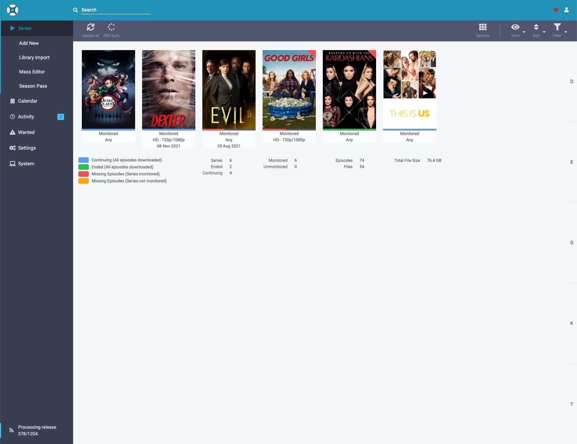Click the System laptop icon
Viewport: 577px width, 444px height.
point(13,164)
